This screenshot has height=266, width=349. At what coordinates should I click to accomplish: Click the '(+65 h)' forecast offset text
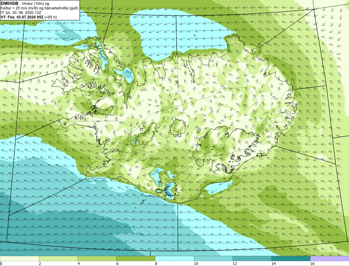(x=51, y=17)
